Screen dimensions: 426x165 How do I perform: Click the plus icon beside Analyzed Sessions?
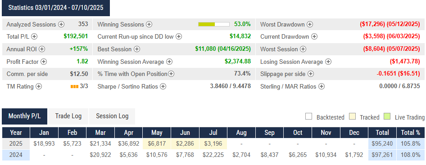pyautogui.click(x=61, y=24)
